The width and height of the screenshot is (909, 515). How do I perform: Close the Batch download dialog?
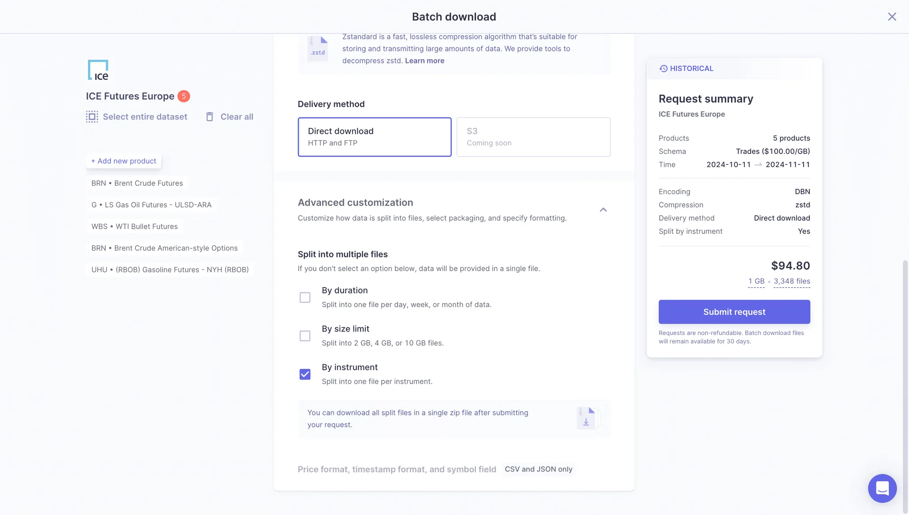click(892, 17)
